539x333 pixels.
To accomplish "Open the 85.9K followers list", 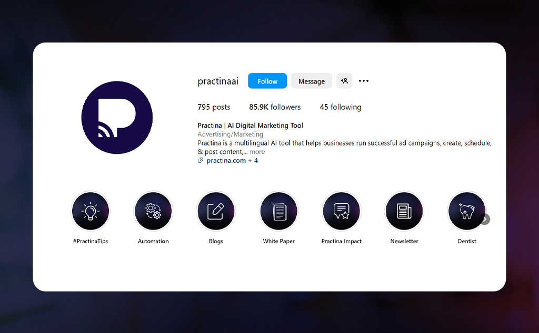I will pos(275,107).
